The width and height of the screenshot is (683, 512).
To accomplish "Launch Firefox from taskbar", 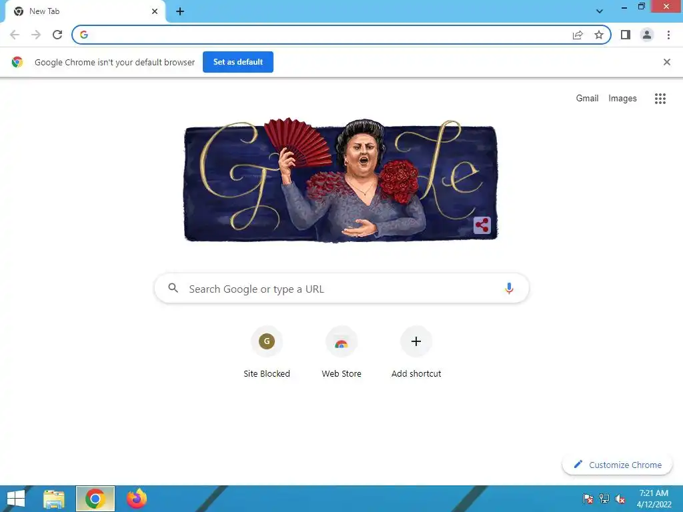I will tap(137, 499).
